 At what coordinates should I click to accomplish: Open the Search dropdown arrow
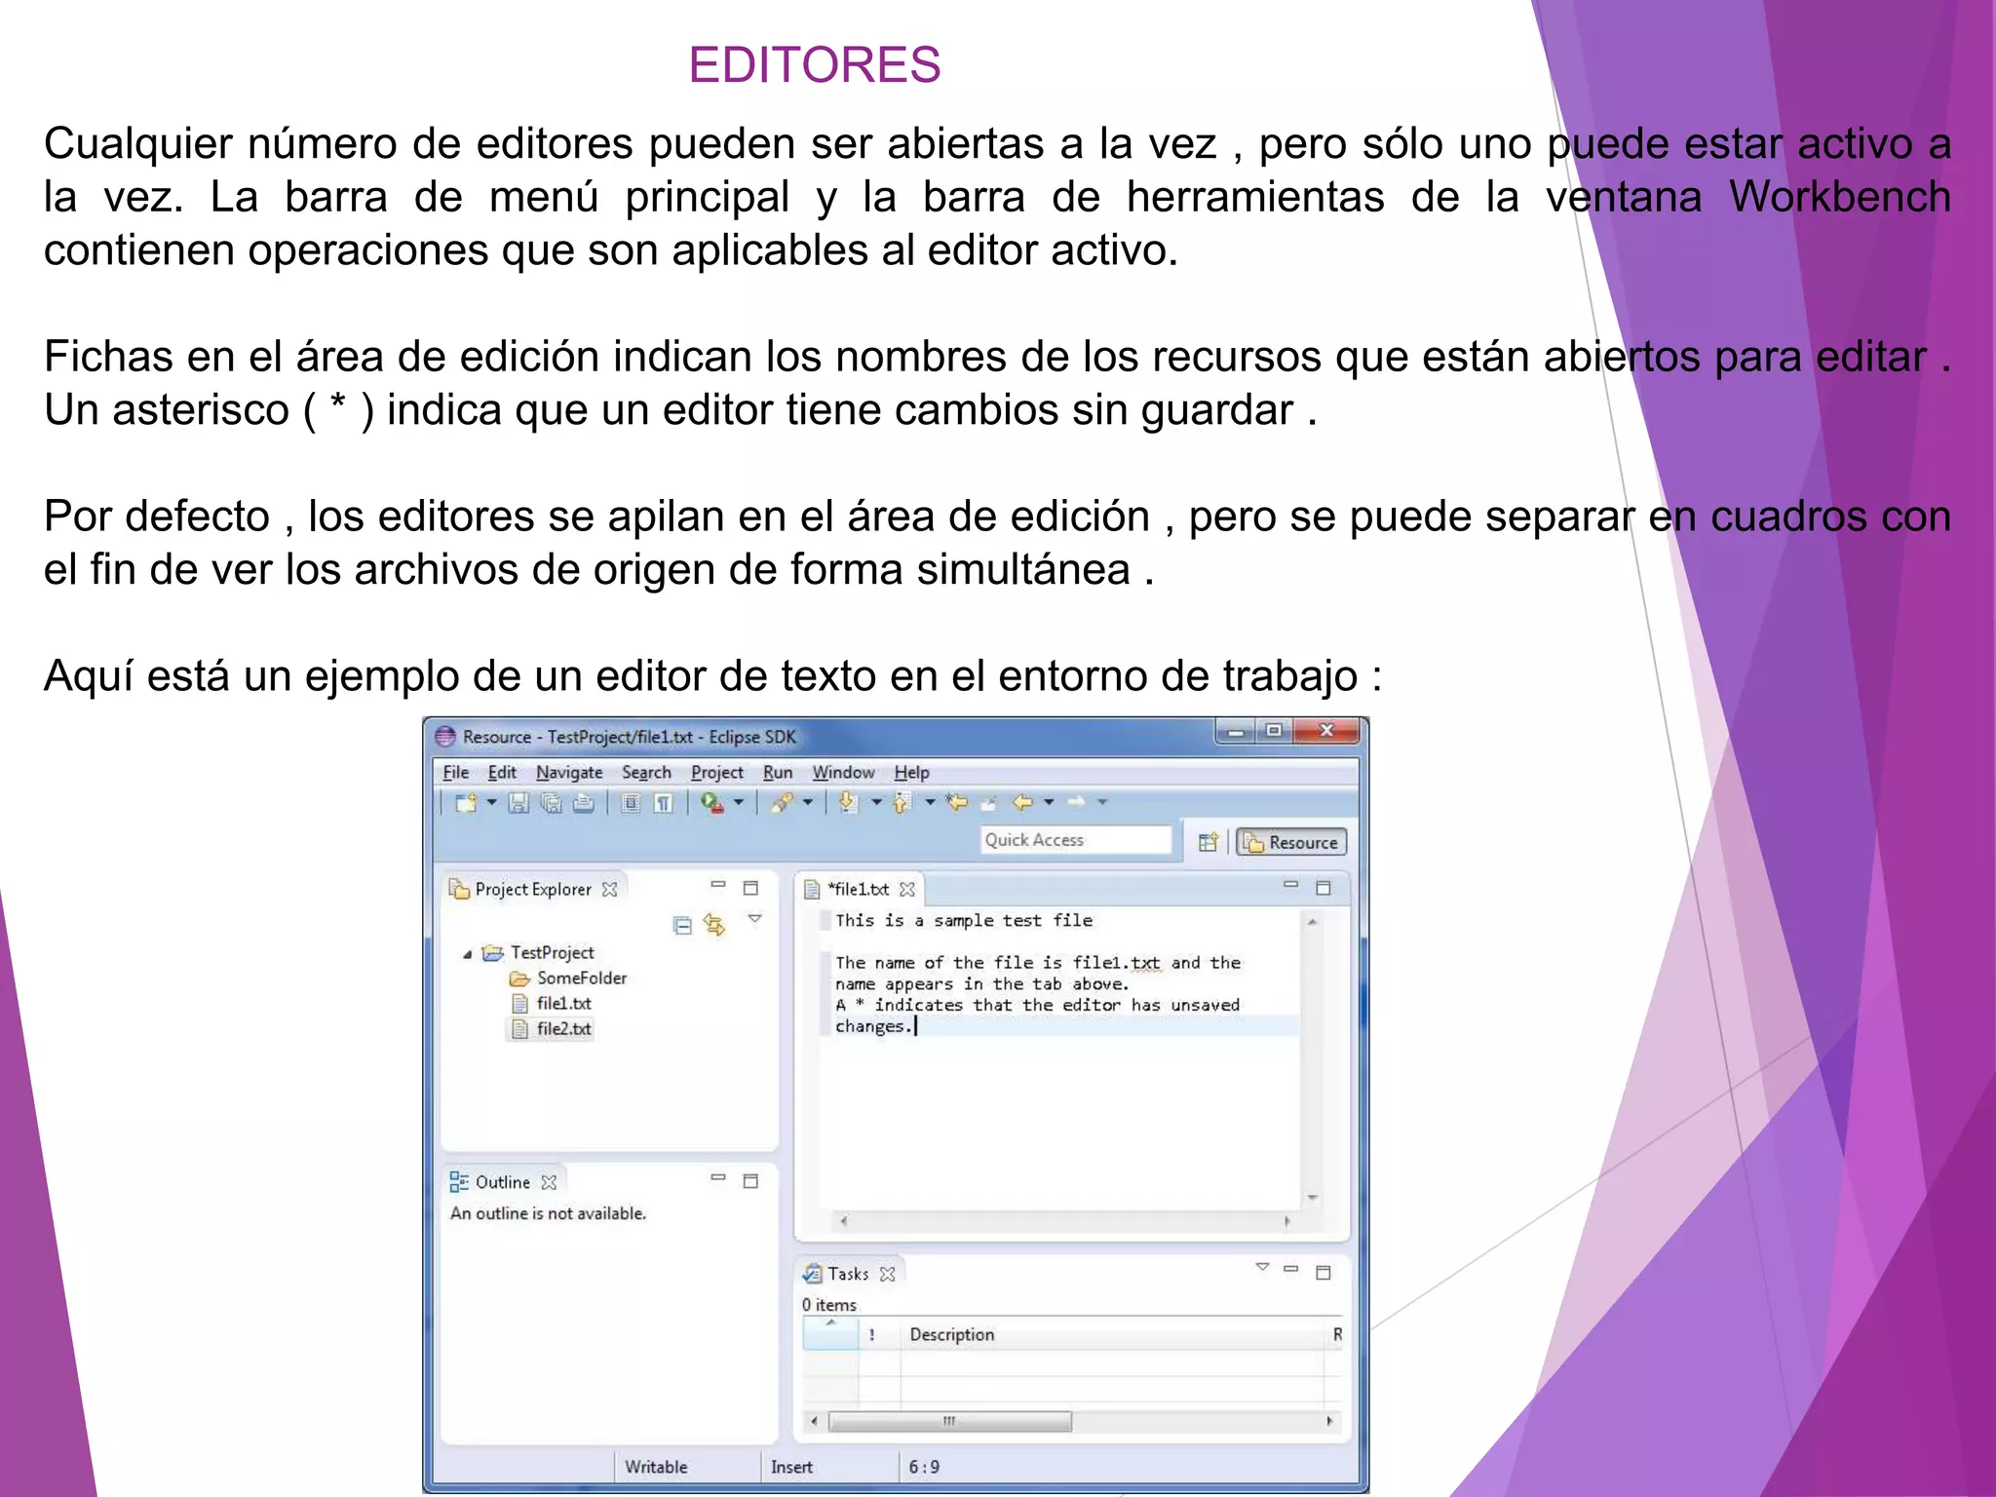tap(808, 803)
